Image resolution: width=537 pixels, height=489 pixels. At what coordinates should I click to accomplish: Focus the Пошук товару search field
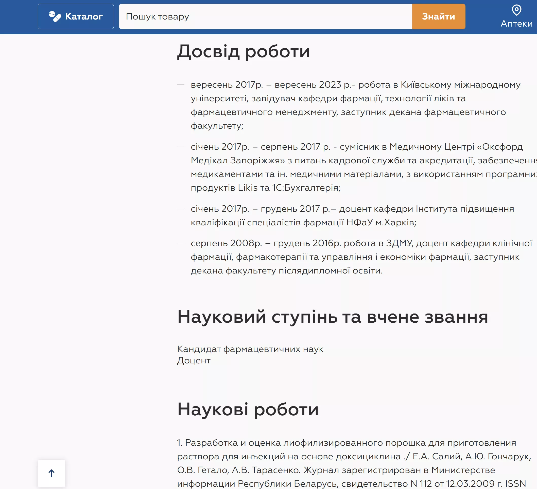coord(265,16)
